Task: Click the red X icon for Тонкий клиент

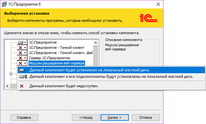Action: coord(20,48)
